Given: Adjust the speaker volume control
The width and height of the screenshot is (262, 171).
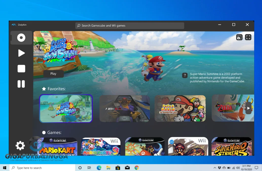Looking at the screenshot, I should point(238,167).
